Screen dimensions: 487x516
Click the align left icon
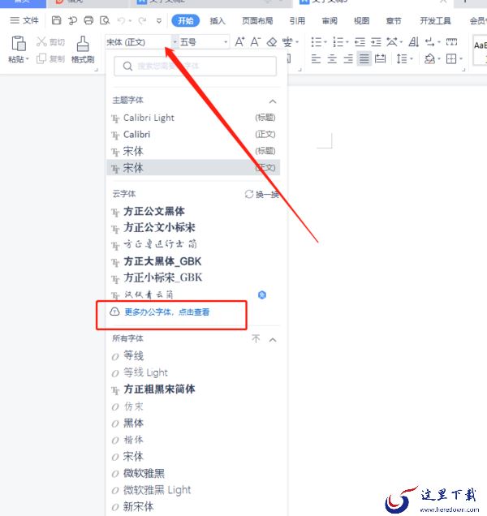[x=316, y=59]
